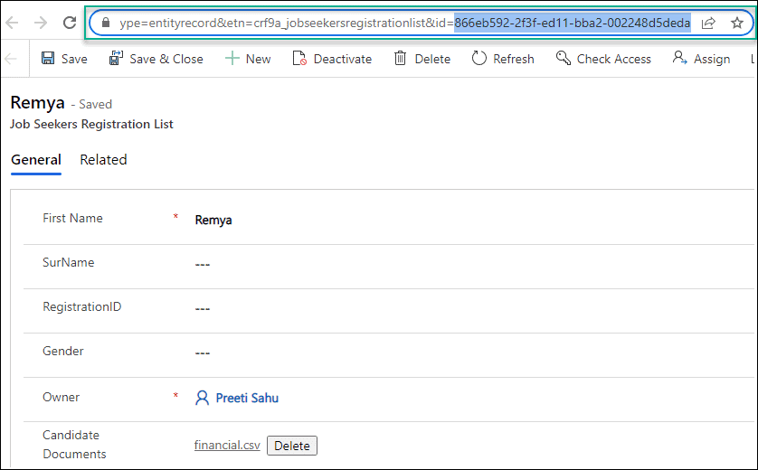Open the Related tab
758x470 pixels.
[103, 160]
